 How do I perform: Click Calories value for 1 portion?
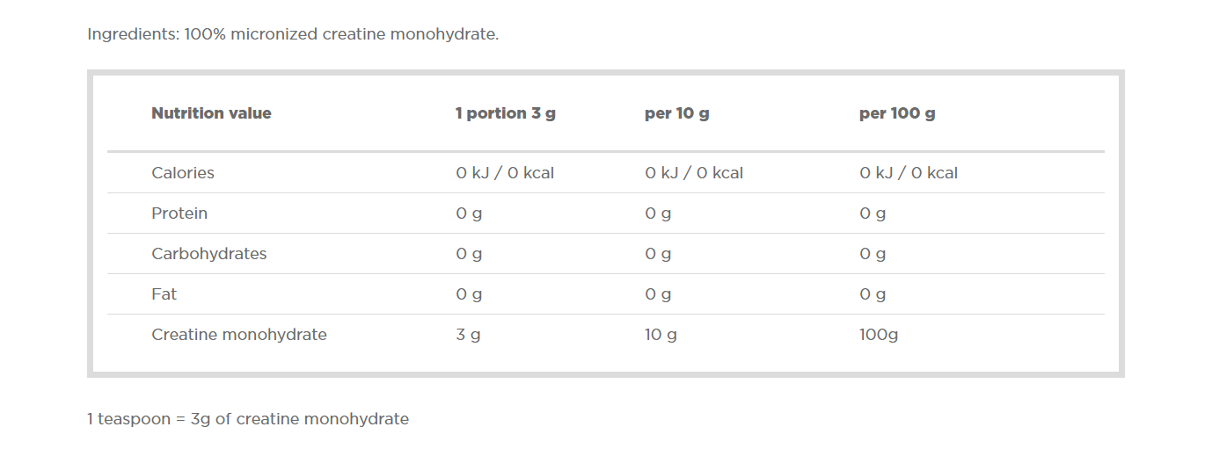tap(505, 173)
